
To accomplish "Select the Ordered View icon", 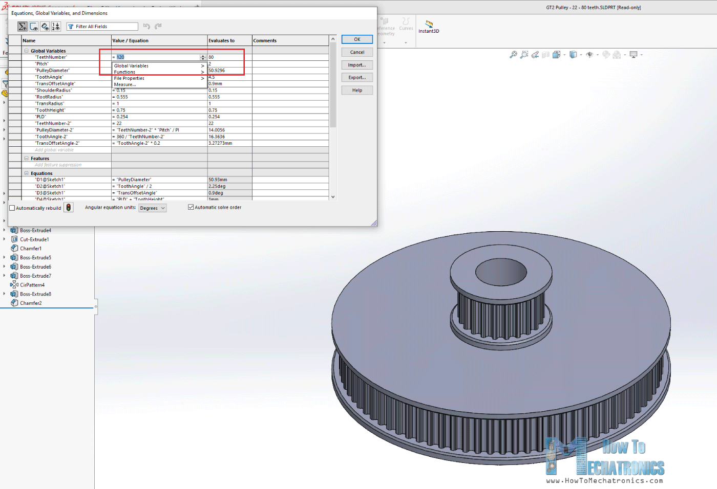I will pos(56,26).
